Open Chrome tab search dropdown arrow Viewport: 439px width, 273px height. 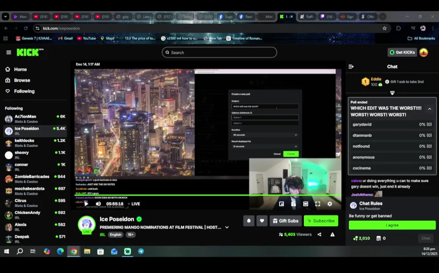5,17
